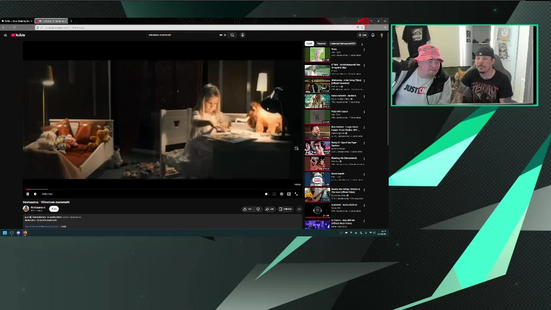551x310 pixels.
Task: Open the Brushy One String Chicken thumbnail
Action: [x=317, y=195]
